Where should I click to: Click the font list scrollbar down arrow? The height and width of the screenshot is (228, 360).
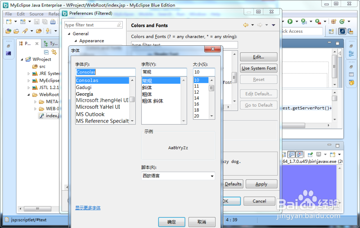click(132, 121)
